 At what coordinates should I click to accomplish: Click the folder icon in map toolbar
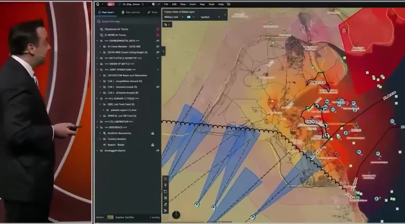point(165,191)
